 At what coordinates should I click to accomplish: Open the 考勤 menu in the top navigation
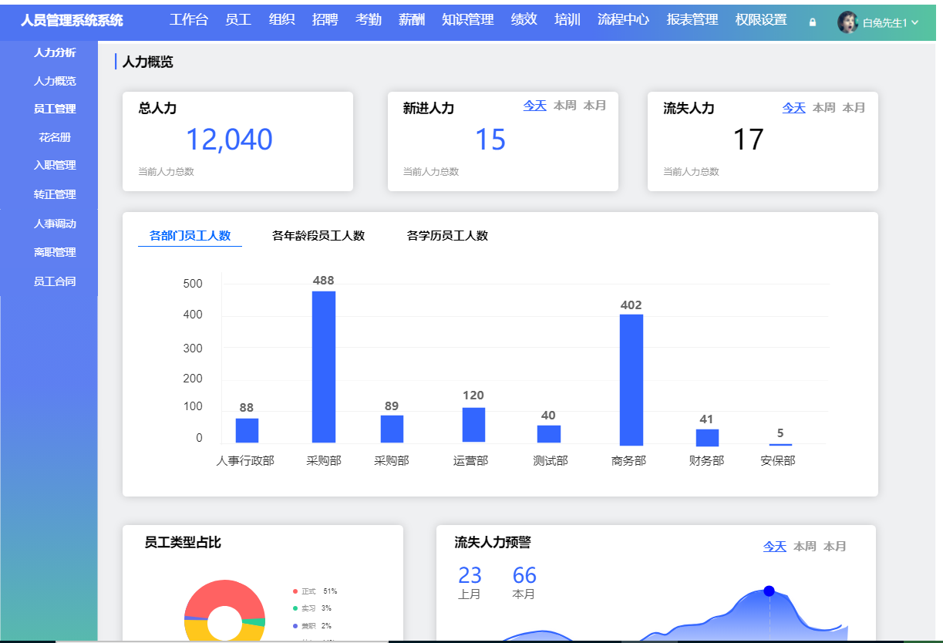click(368, 20)
